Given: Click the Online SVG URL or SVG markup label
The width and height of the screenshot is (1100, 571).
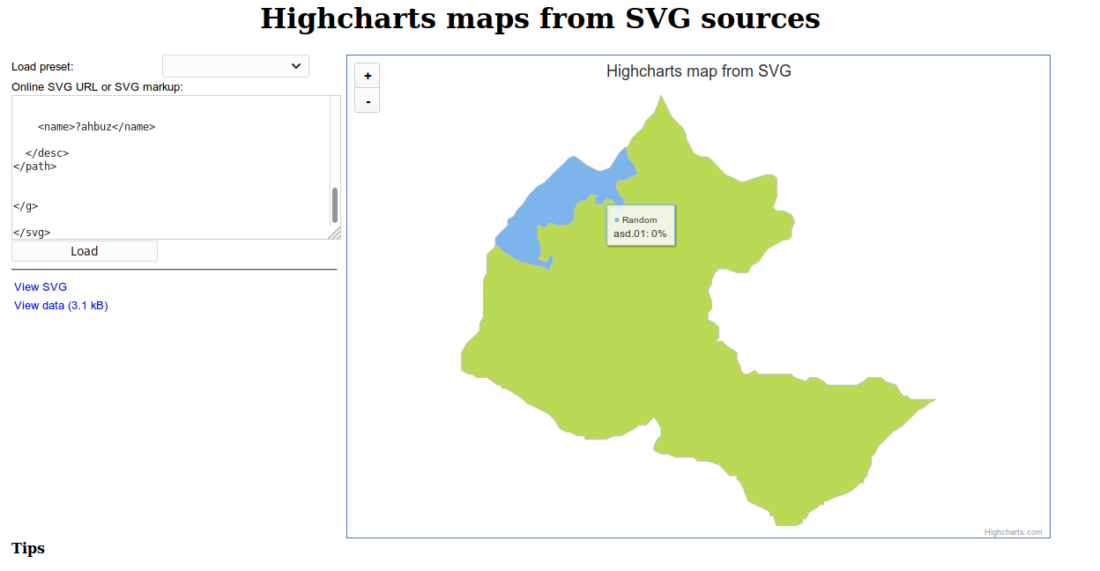Looking at the screenshot, I should click(x=97, y=86).
